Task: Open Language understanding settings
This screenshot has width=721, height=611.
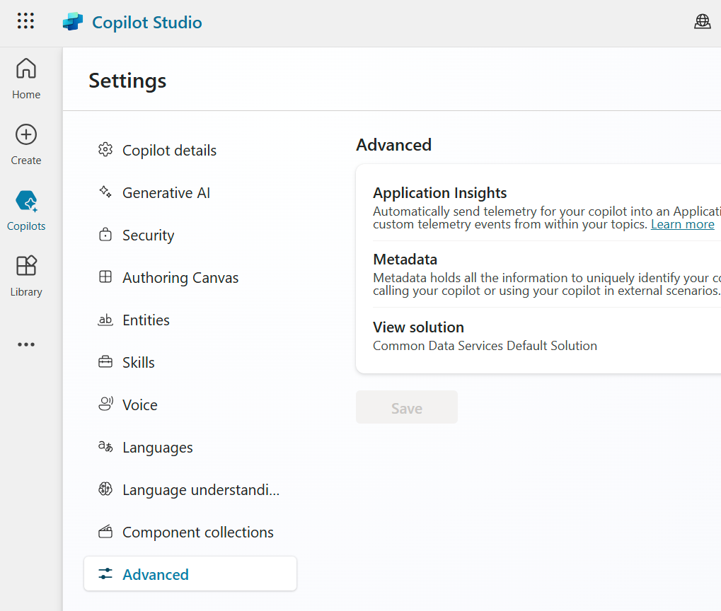Action: 200,490
